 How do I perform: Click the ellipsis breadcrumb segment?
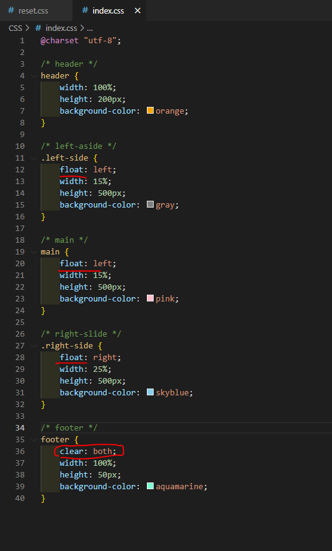point(89,28)
